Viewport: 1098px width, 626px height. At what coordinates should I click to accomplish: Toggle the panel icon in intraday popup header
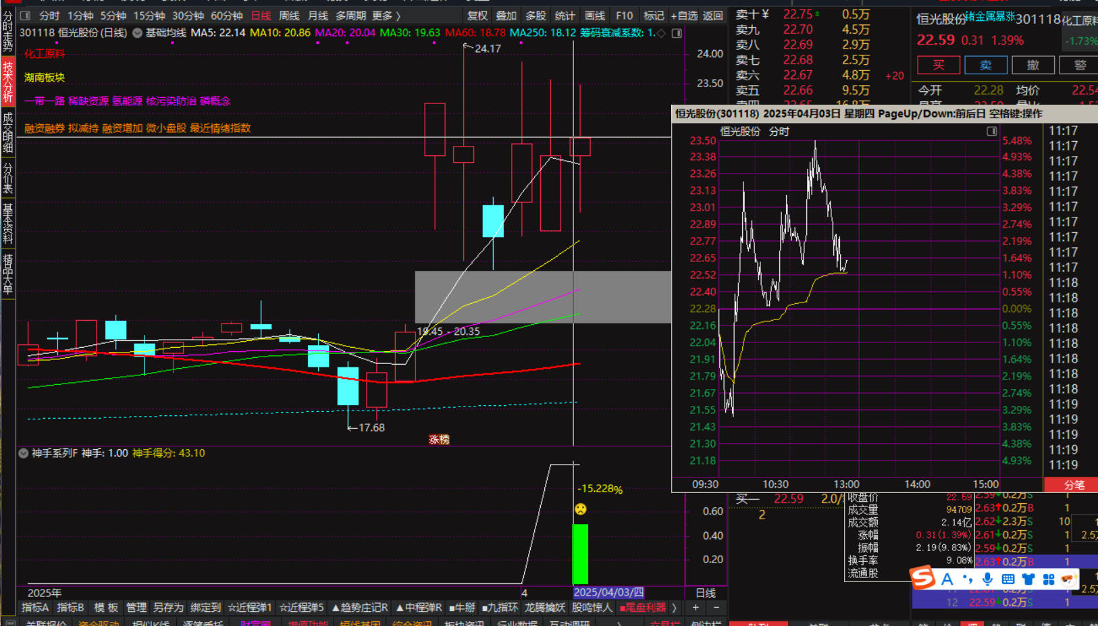point(991,131)
